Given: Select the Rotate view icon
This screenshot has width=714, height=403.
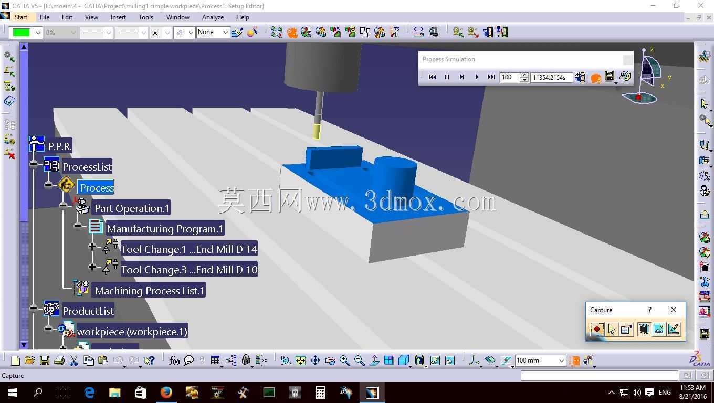Looking at the screenshot, I should click(x=330, y=360).
